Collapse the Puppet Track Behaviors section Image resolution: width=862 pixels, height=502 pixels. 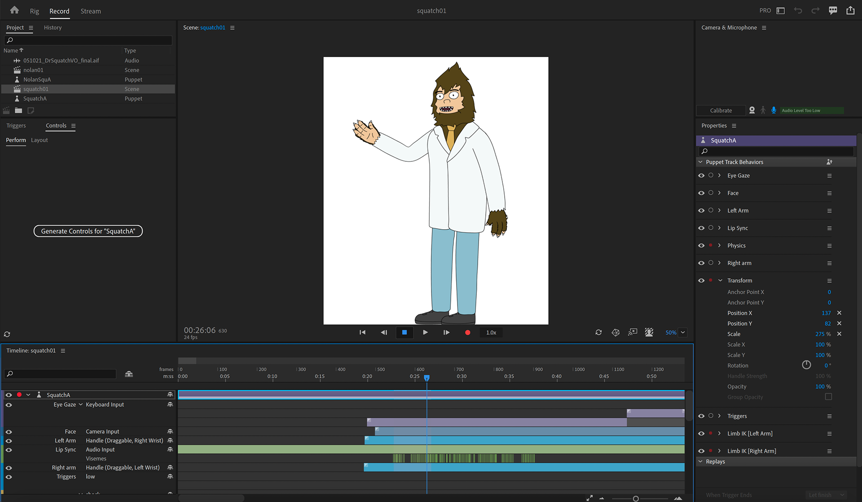(700, 162)
